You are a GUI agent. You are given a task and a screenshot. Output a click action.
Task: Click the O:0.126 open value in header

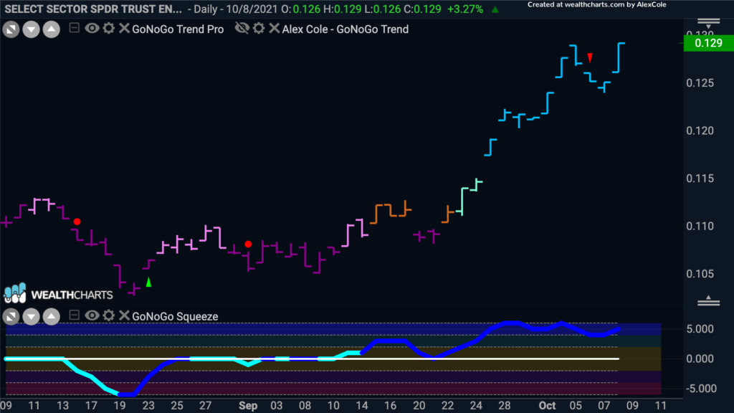coord(300,9)
